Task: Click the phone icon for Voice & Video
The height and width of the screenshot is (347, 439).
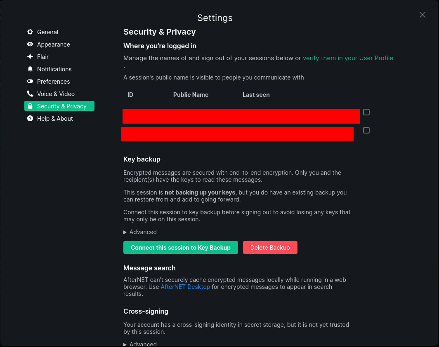Action: coord(30,94)
